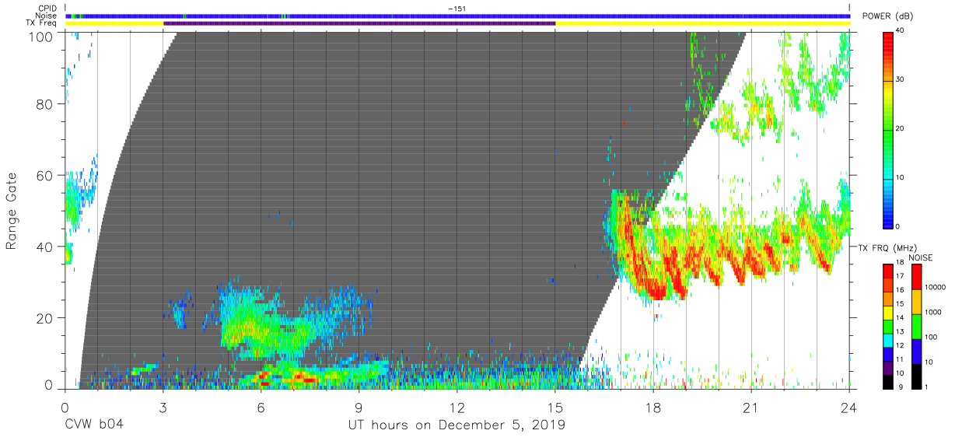Click the 15 tick on the UT hours axis
955x441 pixels.
554,407
